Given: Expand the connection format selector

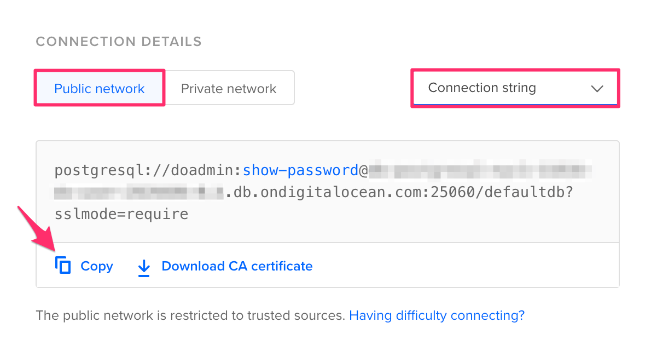Looking at the screenshot, I should point(514,88).
